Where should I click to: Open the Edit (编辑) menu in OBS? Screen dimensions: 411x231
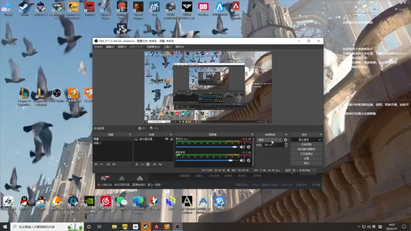(x=110, y=47)
